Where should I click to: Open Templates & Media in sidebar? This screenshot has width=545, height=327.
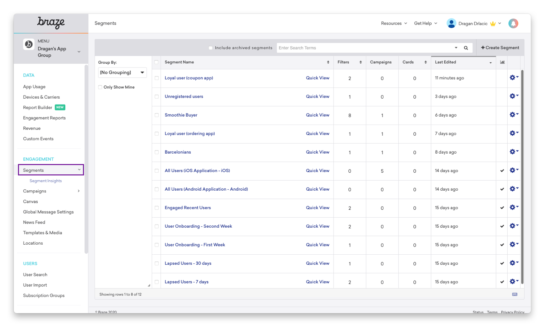click(43, 233)
